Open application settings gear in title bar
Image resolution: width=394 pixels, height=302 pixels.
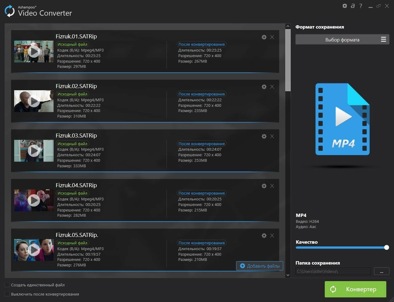[x=345, y=6]
